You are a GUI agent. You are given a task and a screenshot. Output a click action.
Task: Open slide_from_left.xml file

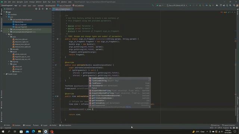[x=21, y=39]
